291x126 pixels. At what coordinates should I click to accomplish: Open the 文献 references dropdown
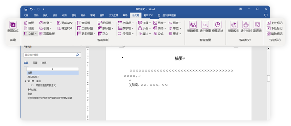(31, 34)
